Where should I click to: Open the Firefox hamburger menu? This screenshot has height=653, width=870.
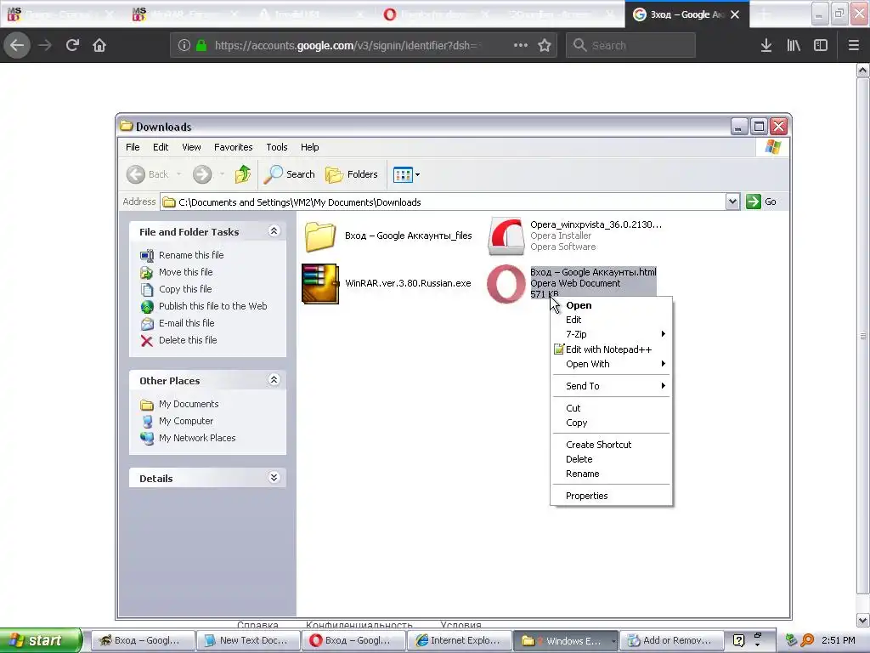(853, 45)
